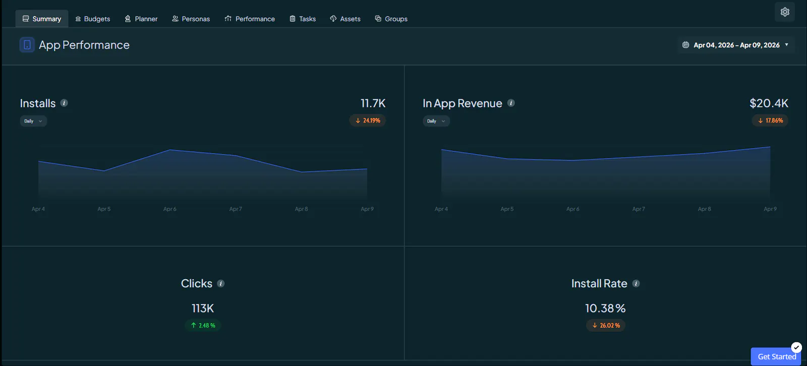
Task: Click the Clicks 2.48% increase badge
Action: coord(203,325)
